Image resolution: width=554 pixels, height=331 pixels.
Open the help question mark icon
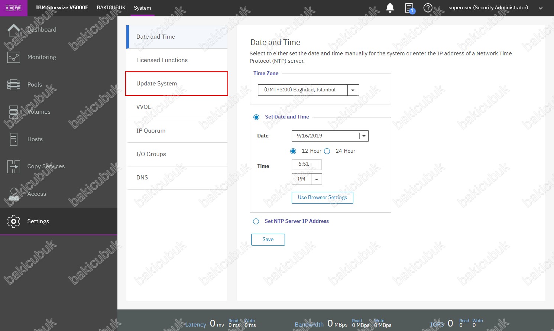tap(428, 8)
